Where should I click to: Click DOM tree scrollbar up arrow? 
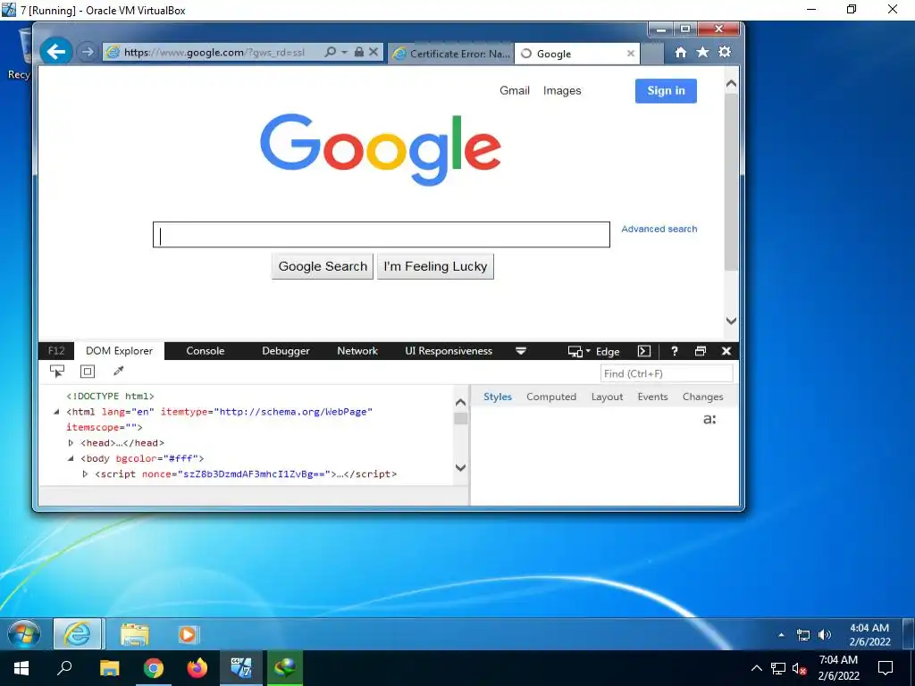click(460, 402)
